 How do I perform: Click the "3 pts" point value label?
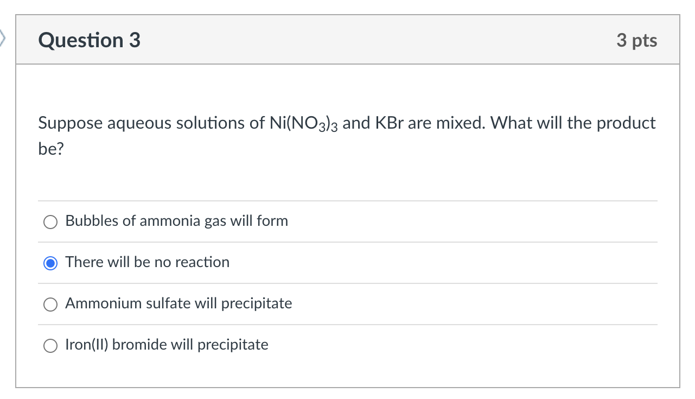point(637,40)
